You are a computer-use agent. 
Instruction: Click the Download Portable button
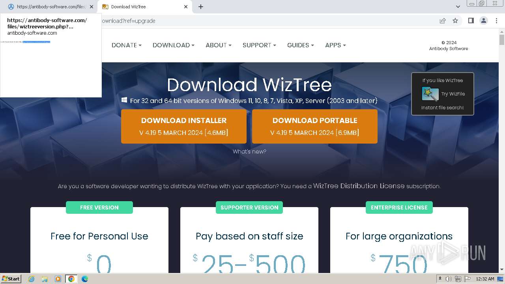pyautogui.click(x=315, y=126)
